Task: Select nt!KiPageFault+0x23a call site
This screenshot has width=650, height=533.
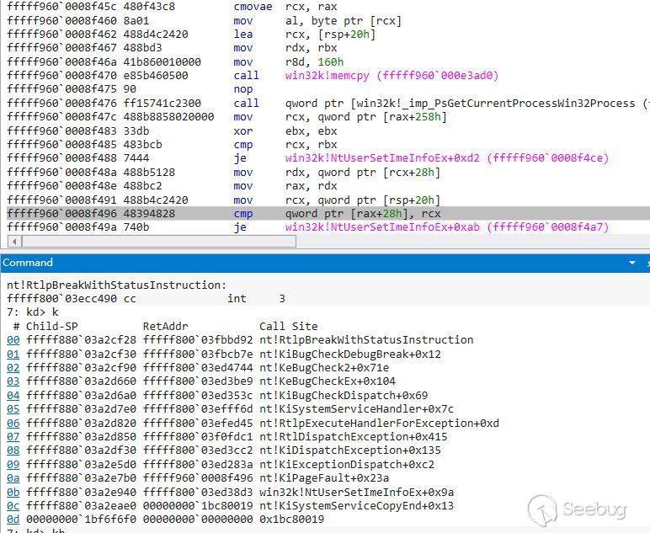Action: pos(324,478)
